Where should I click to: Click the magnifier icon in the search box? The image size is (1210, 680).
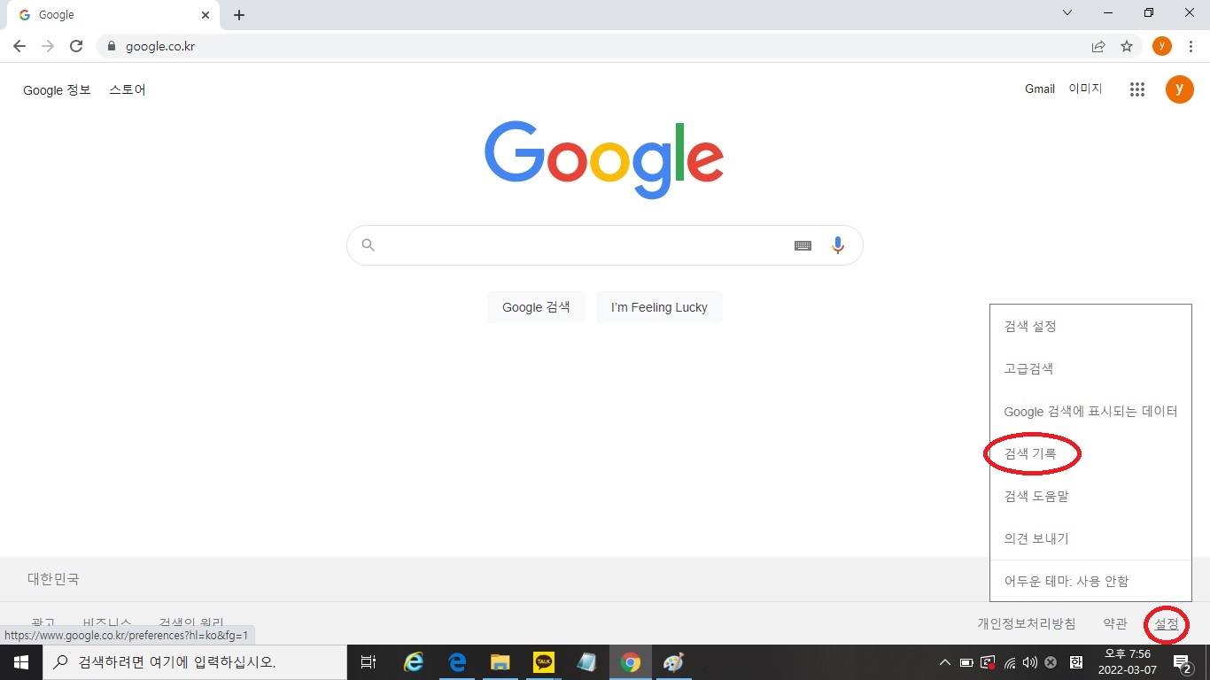(x=368, y=245)
